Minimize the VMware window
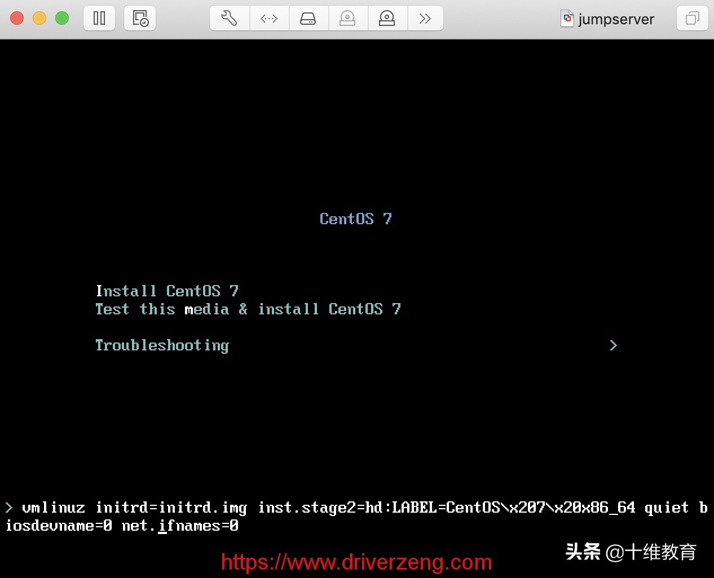 coord(39,17)
